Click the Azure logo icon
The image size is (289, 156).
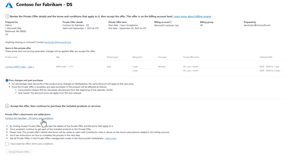9,5
